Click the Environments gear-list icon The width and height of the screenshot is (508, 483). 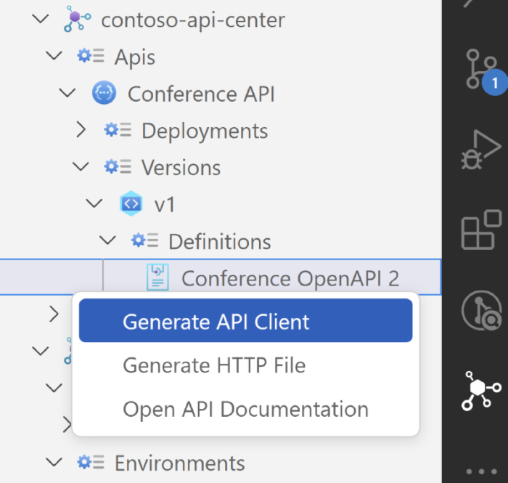pyautogui.click(x=91, y=462)
